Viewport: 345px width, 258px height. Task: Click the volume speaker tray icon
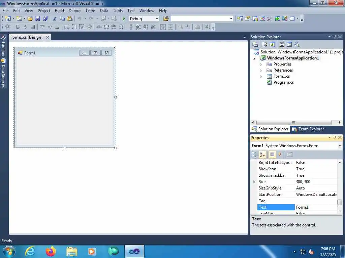(311, 252)
